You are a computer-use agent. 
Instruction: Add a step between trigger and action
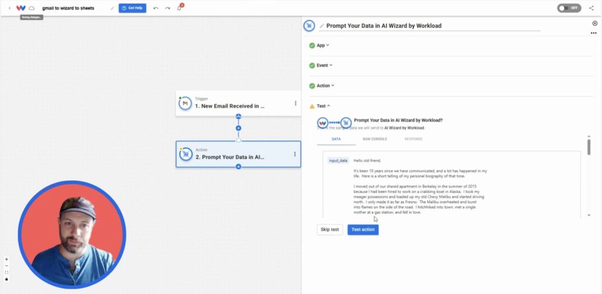coord(239,128)
